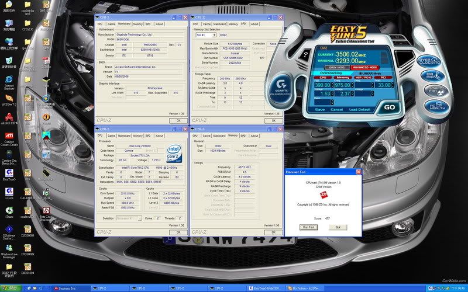Select the iTunes desktop icon
Screen dimensions: 468x292
(x=9, y=213)
